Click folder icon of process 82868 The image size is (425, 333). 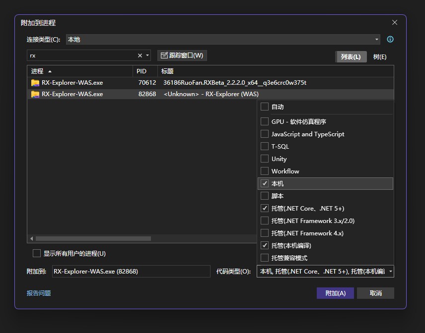35,94
